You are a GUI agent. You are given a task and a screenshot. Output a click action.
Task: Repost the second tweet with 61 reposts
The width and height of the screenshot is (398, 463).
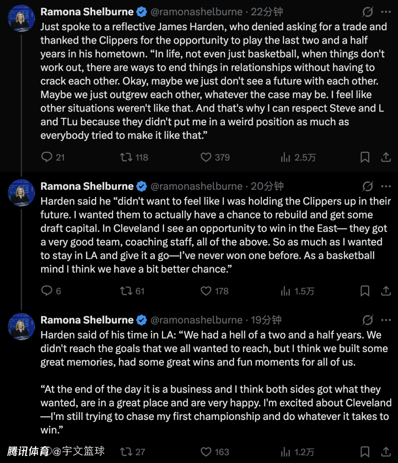tap(126, 291)
